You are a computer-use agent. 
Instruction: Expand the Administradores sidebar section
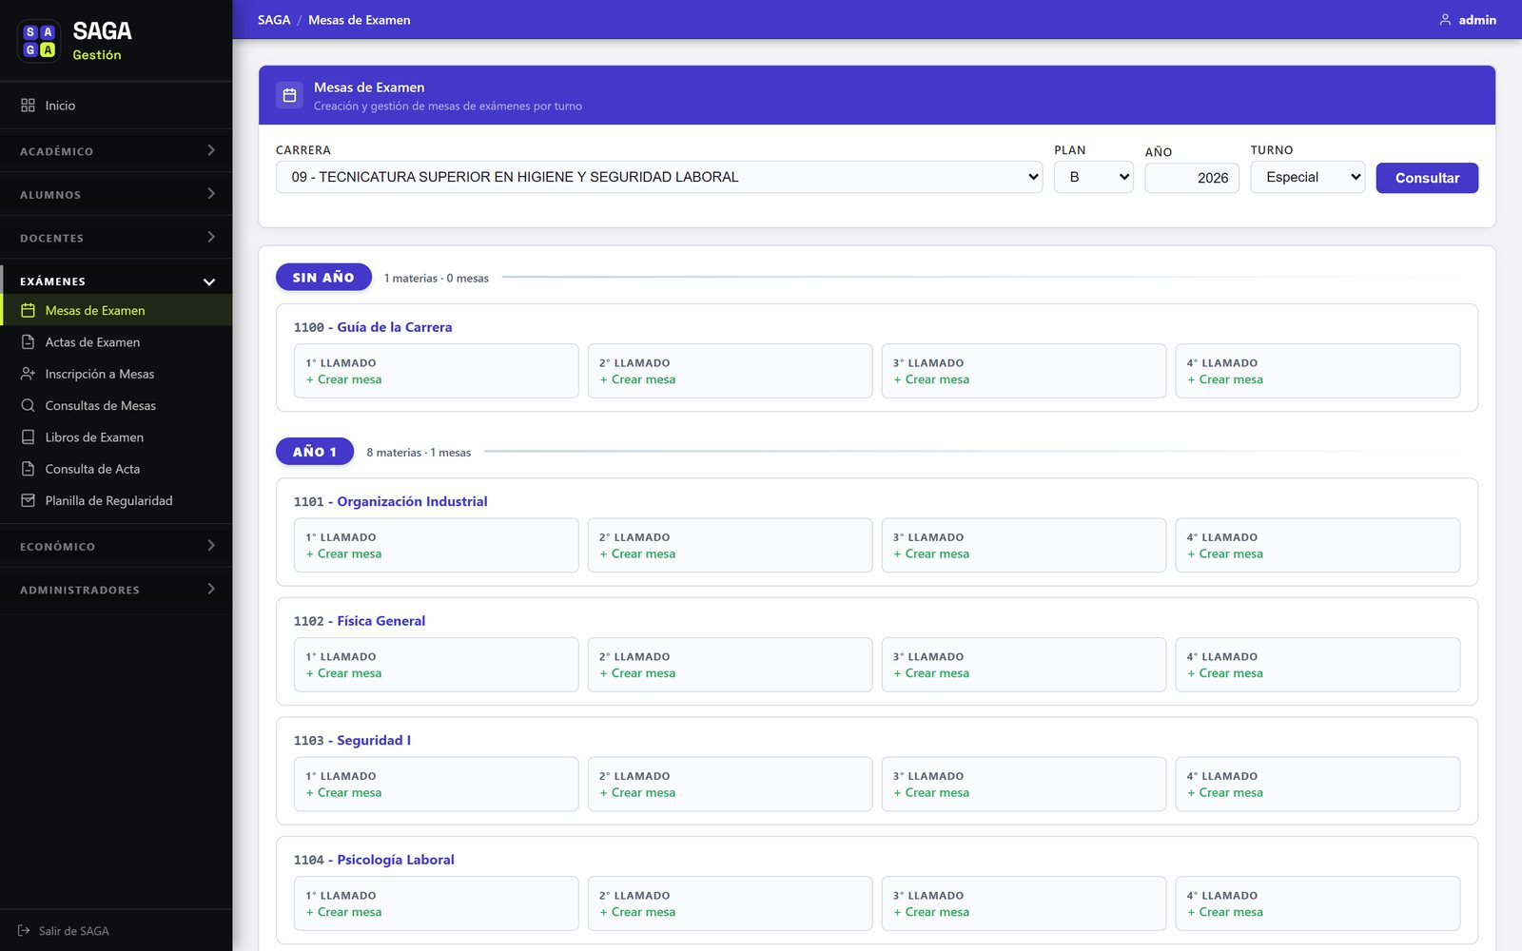tap(116, 590)
